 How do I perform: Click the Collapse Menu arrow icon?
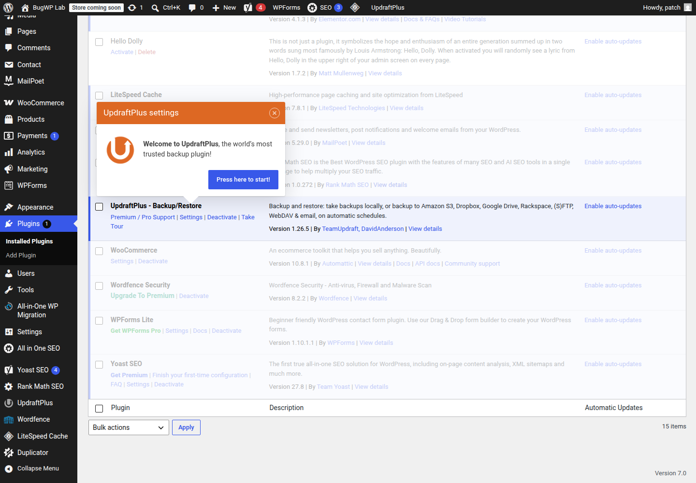pyautogui.click(x=9, y=469)
